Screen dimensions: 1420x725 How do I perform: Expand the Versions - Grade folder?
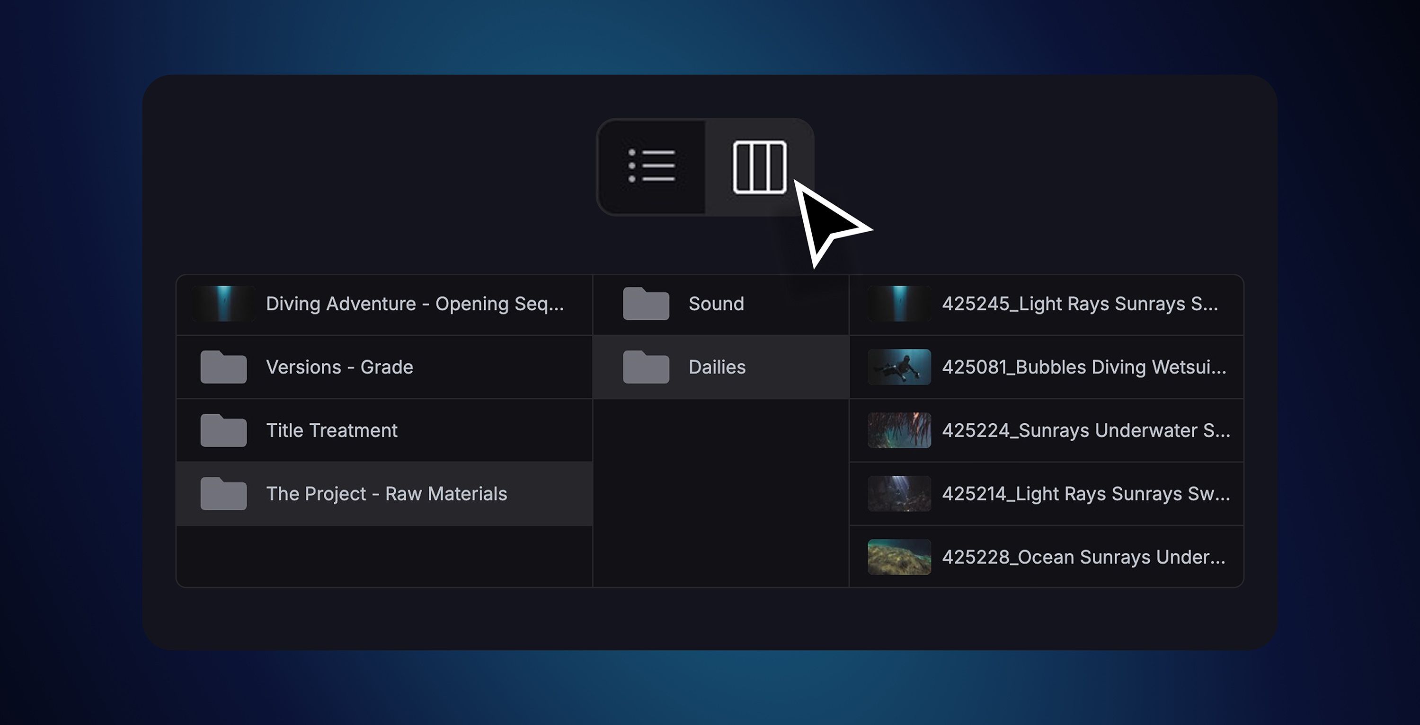pos(384,367)
